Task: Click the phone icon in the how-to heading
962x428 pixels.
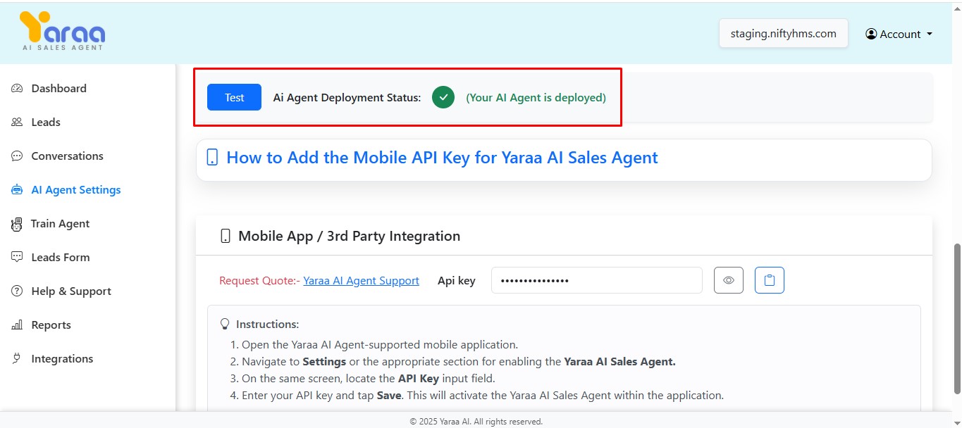Action: [212, 157]
